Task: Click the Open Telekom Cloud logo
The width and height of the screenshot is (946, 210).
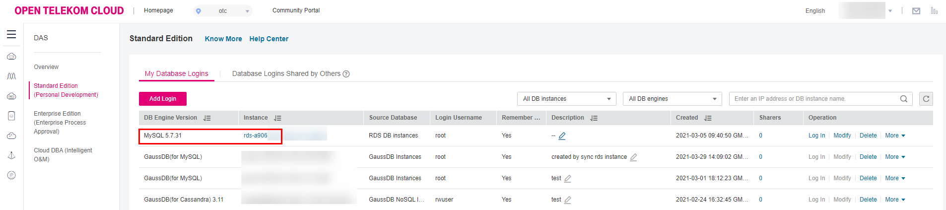Action: pyautogui.click(x=69, y=10)
